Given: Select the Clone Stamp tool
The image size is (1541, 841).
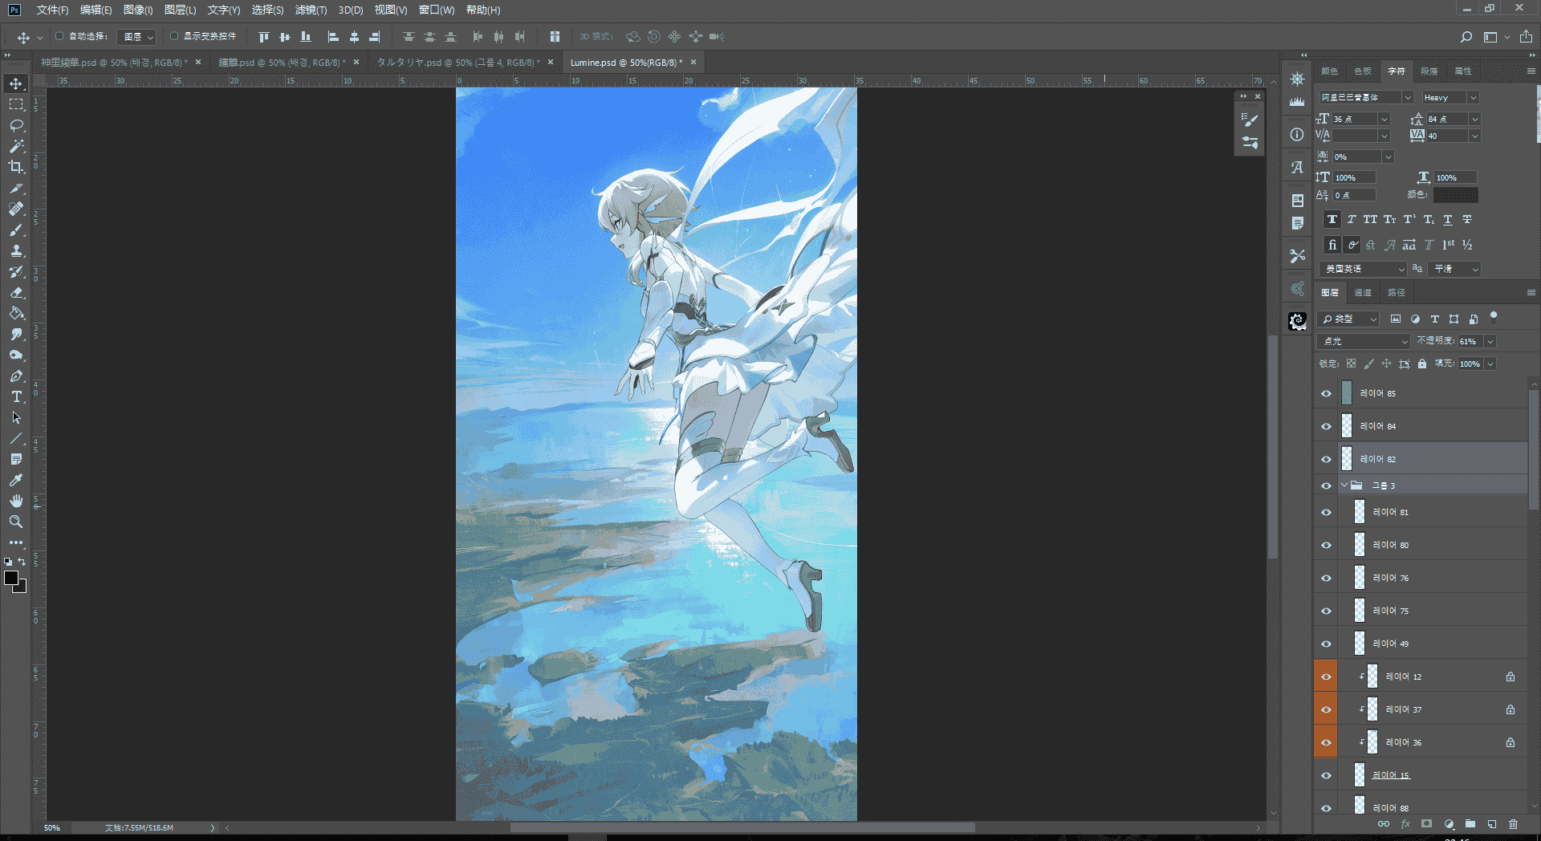Looking at the screenshot, I should pos(16,250).
